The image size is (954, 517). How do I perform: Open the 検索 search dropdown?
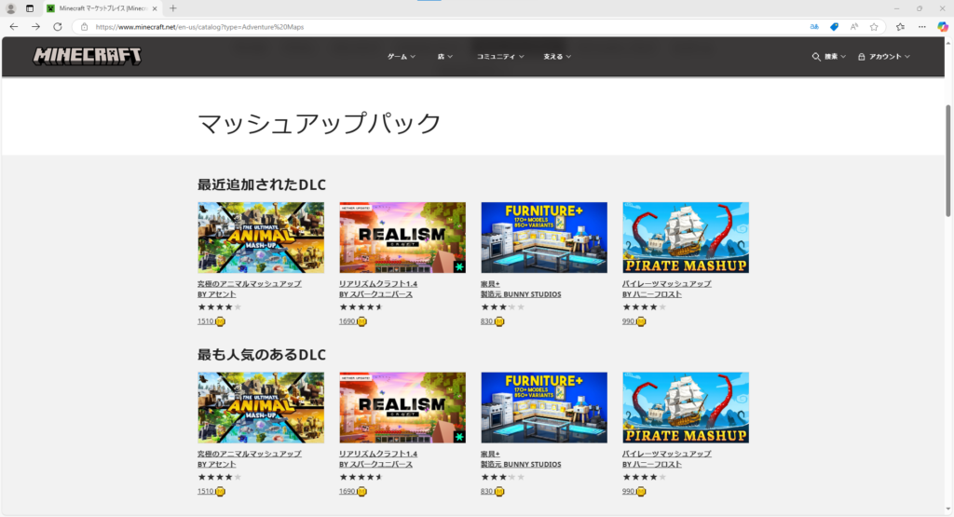[x=829, y=57]
